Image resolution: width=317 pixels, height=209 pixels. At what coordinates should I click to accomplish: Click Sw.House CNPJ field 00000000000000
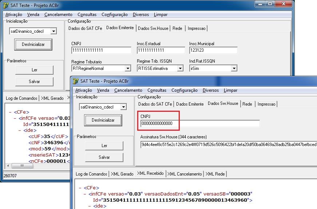click(x=200, y=123)
